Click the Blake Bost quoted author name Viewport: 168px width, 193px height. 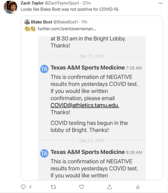coord(41,22)
